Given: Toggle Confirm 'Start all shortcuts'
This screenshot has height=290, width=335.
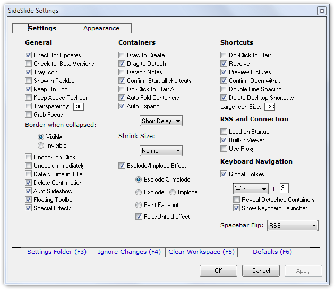Looking at the screenshot, I should pyautogui.click(x=122, y=81).
